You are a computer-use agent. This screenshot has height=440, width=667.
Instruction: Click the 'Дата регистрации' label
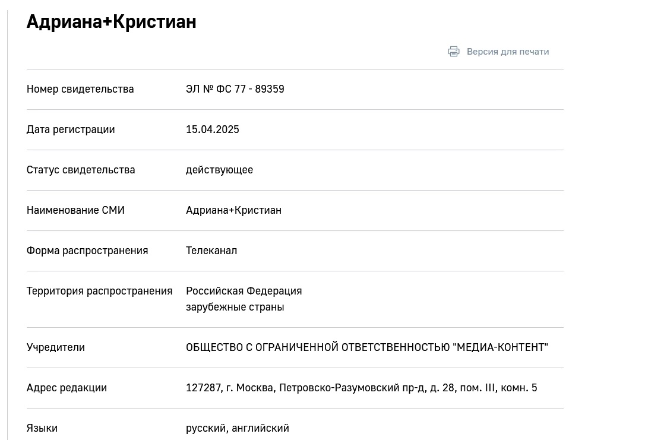pos(71,129)
